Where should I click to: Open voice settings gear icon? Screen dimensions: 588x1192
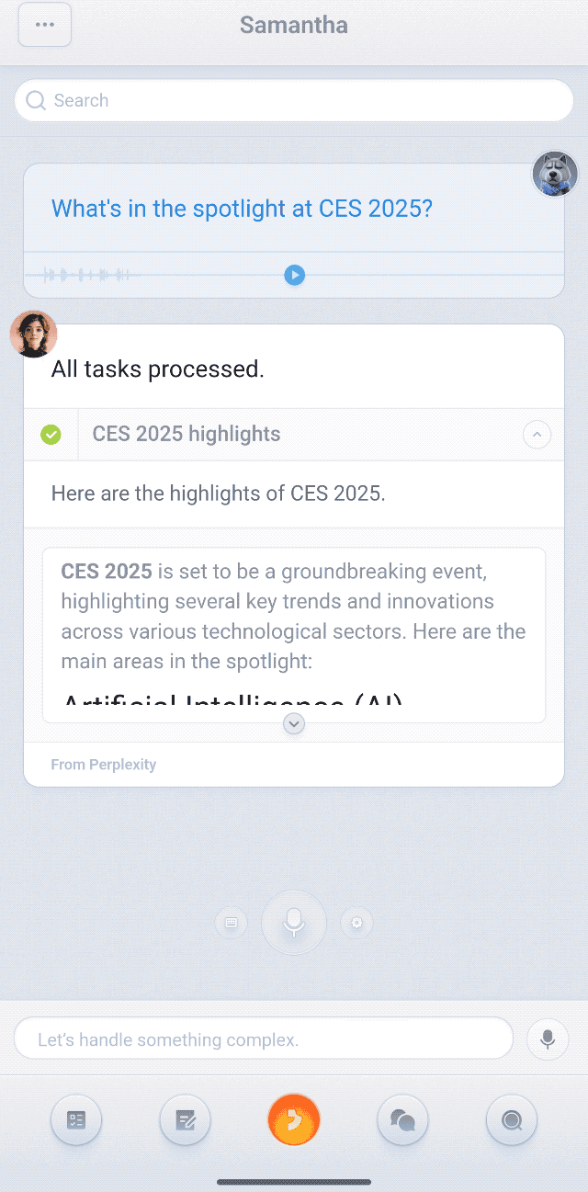pyautogui.click(x=356, y=923)
